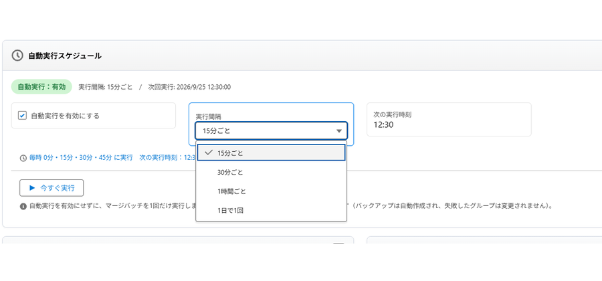
Task: Click the small clock icon before 毎時 0分
Action: pyautogui.click(x=23, y=158)
